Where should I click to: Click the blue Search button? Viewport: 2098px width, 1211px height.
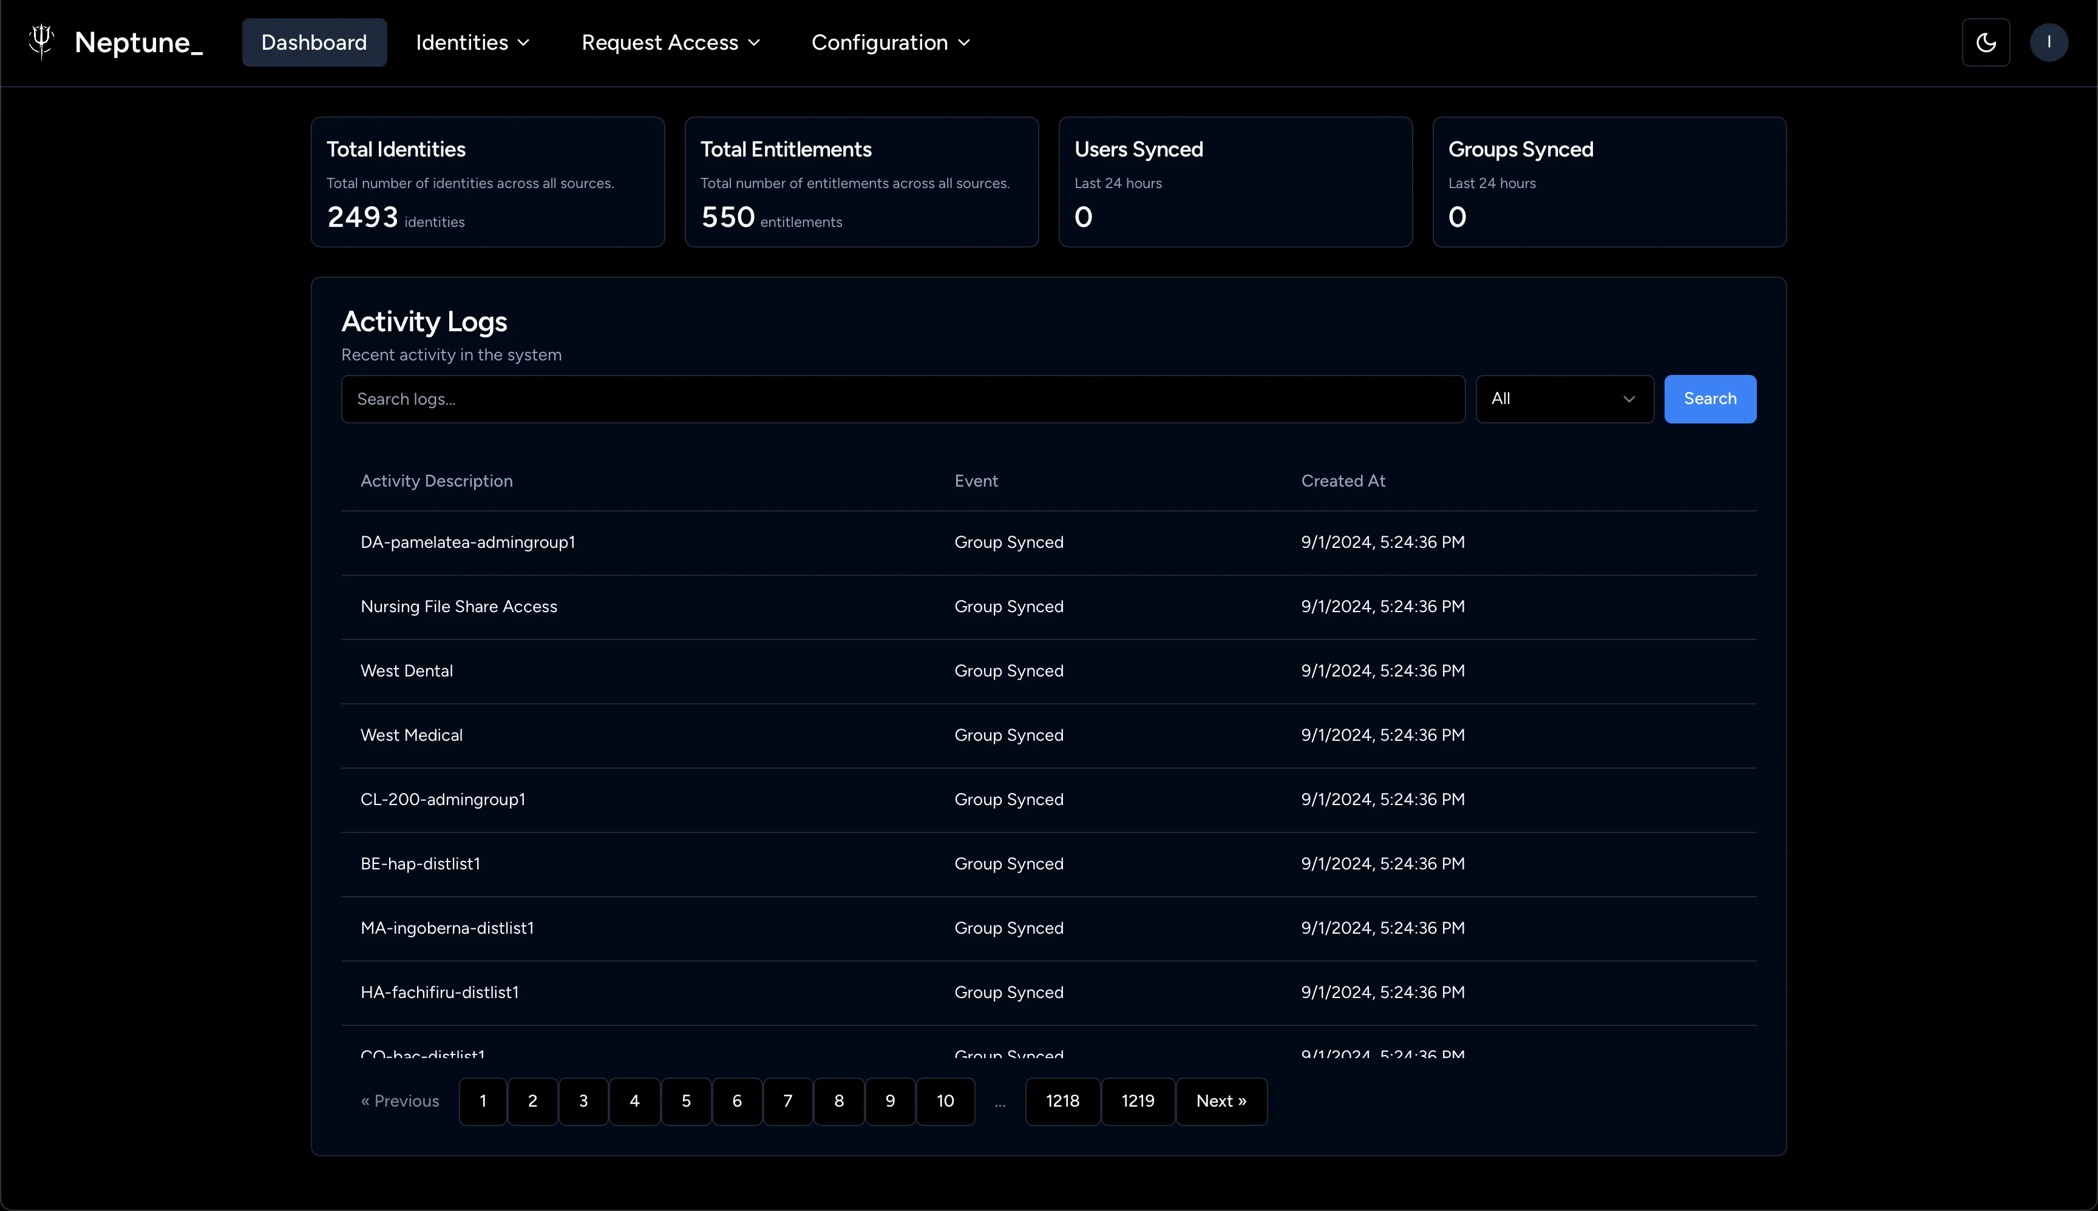pyautogui.click(x=1710, y=399)
